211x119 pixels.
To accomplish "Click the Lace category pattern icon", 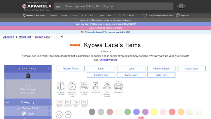I will (24, 114).
